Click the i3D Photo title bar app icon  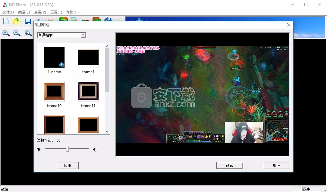coord(5,5)
